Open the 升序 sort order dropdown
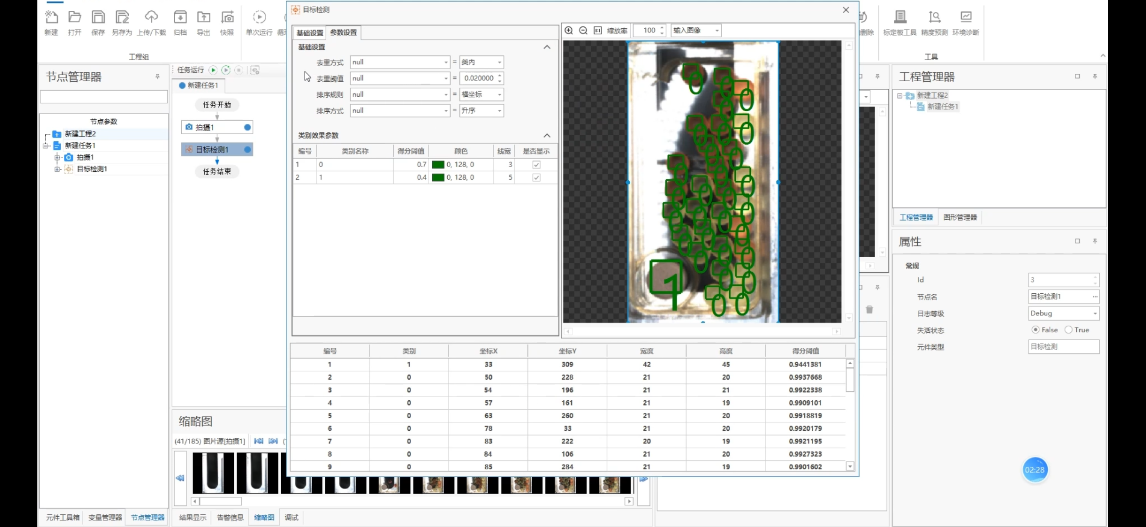Screen dimensions: 1146x527 pos(482,111)
